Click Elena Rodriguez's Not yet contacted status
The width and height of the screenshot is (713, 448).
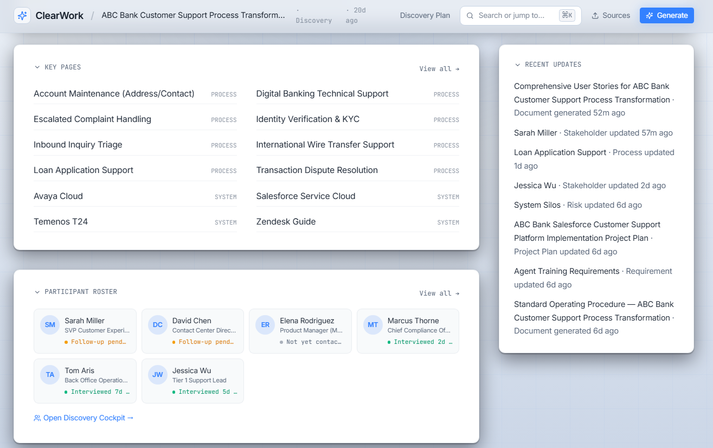(311, 342)
